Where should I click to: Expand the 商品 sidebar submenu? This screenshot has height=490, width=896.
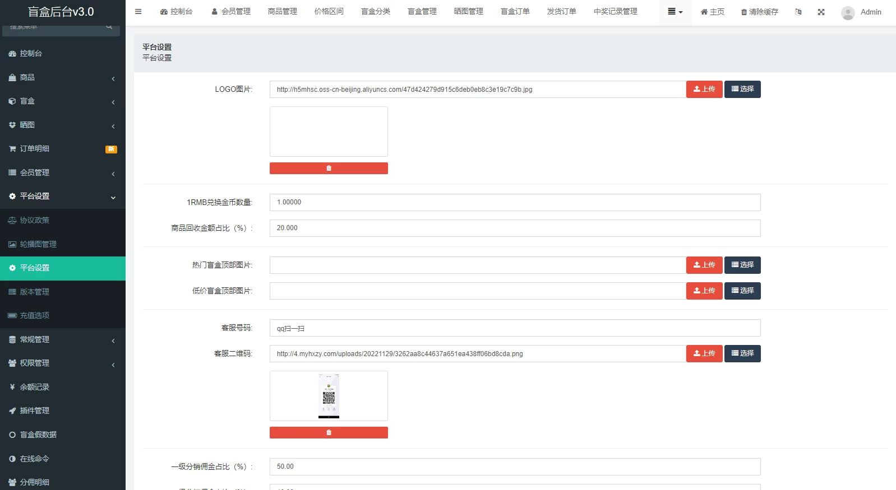(62, 77)
